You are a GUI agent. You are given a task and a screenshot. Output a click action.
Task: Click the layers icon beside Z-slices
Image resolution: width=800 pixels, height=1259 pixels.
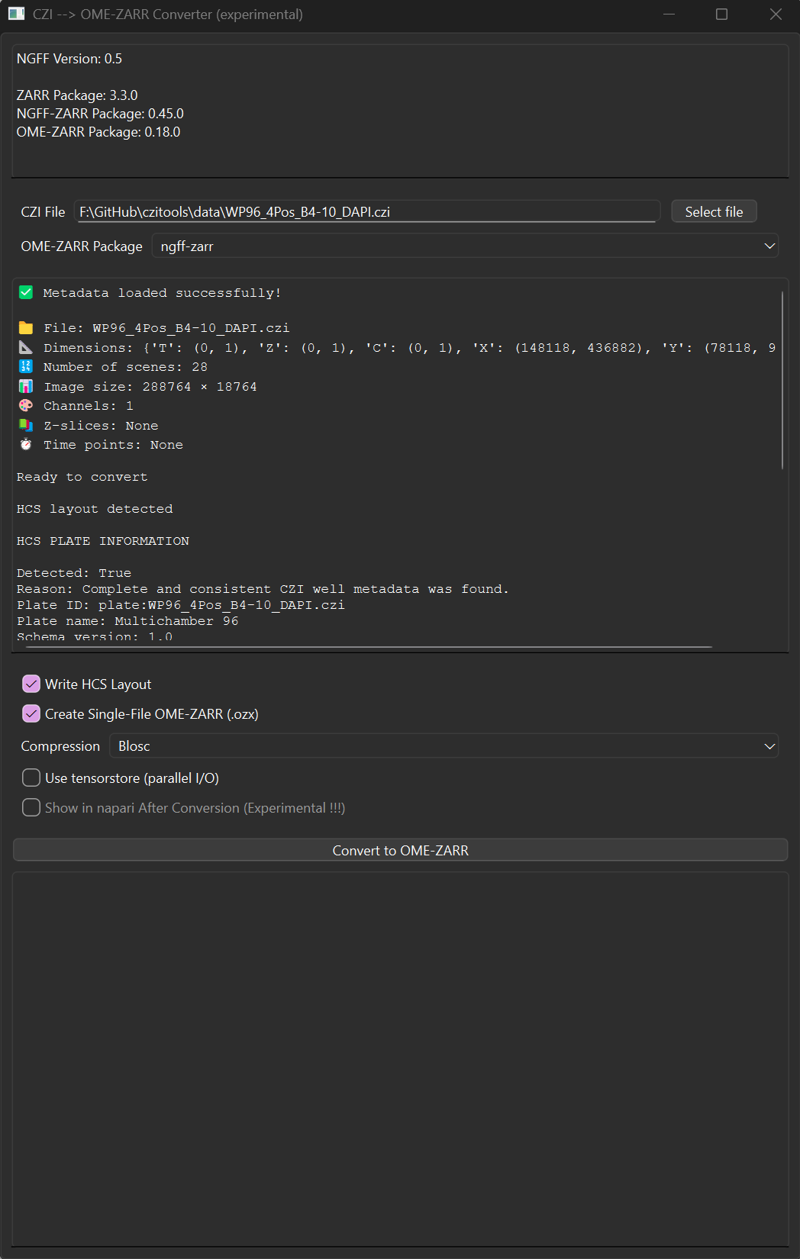click(x=26, y=425)
